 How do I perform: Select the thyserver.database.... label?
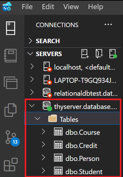85,107
